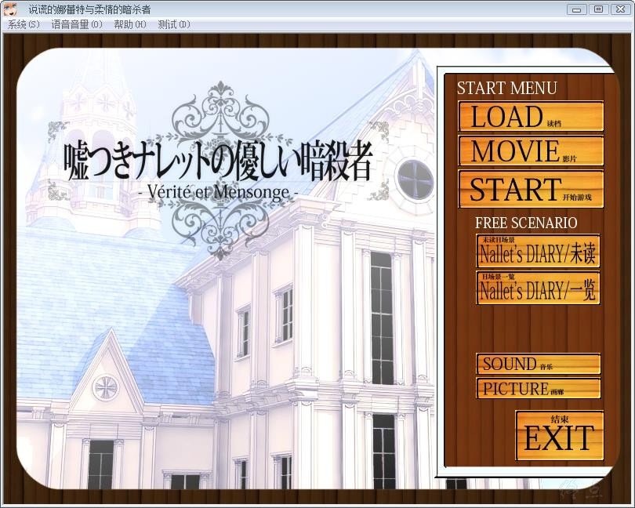Click the Vérité et Mensonge subtitle

[x=218, y=190]
